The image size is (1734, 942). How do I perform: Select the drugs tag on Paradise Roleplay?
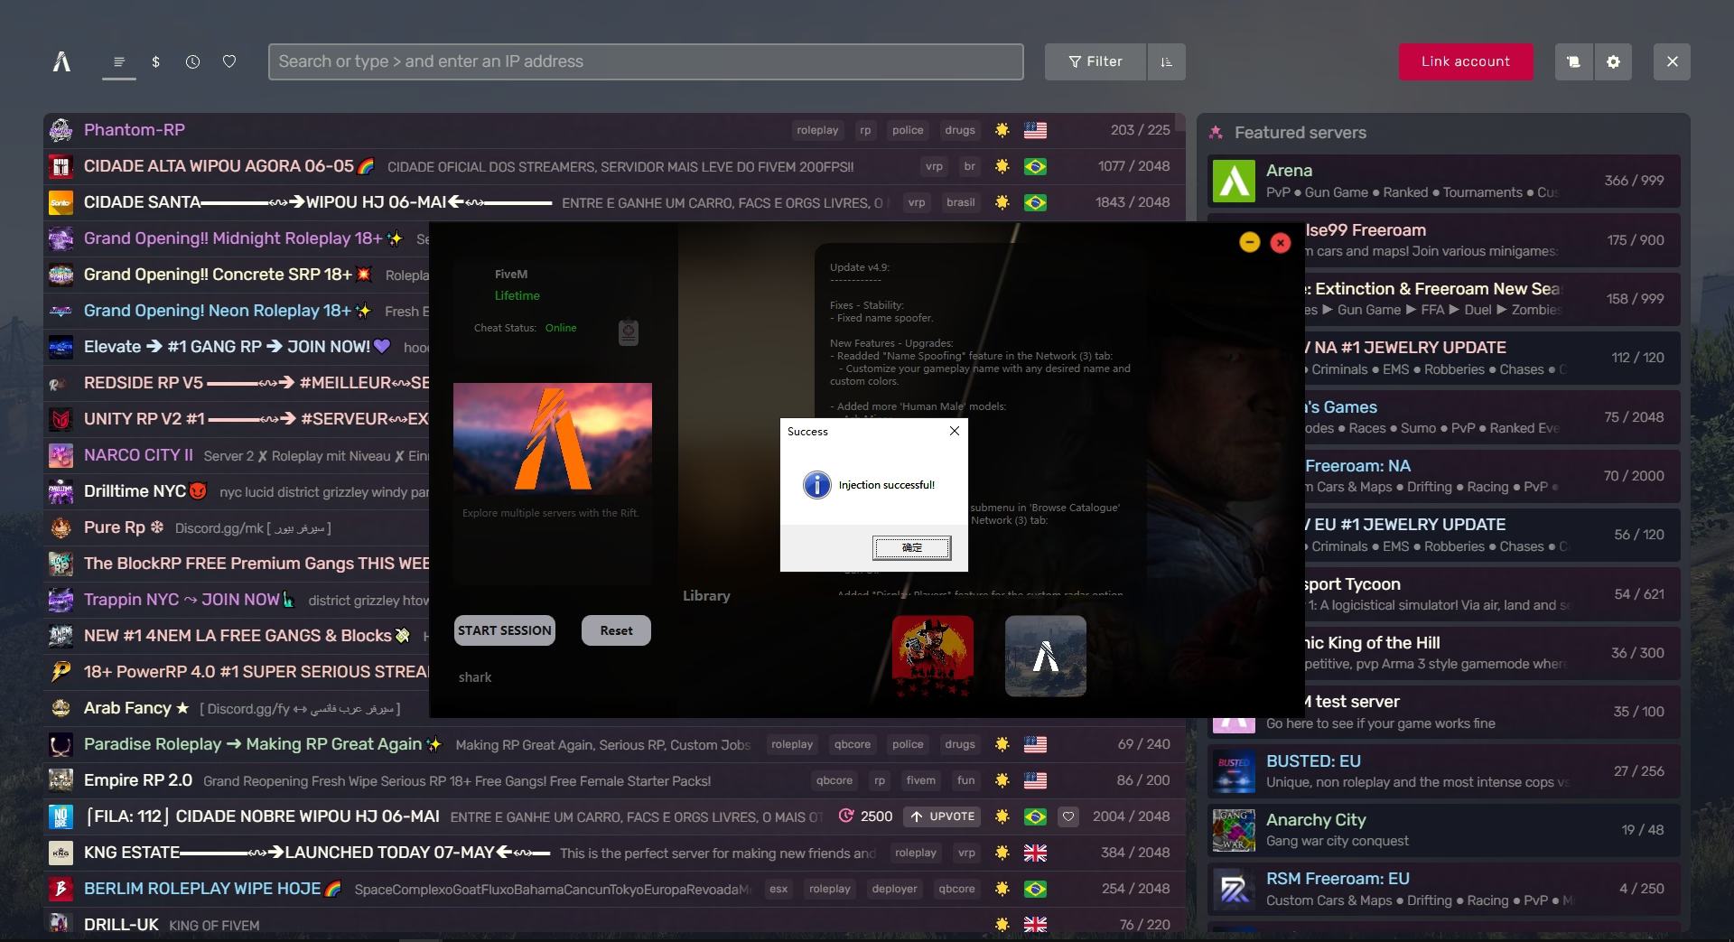tap(960, 744)
